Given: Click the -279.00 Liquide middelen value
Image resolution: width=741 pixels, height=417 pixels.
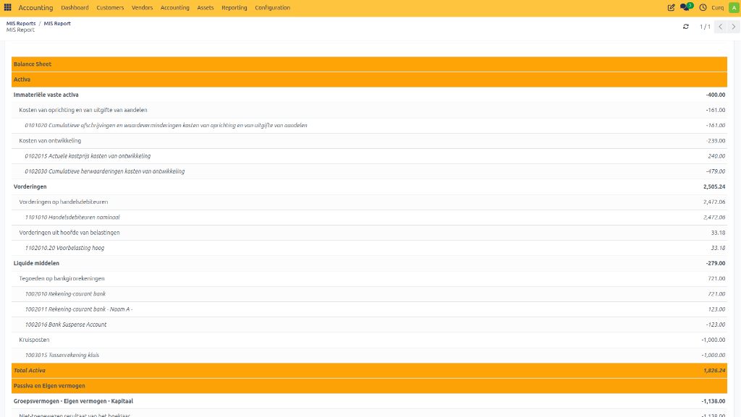Looking at the screenshot, I should coord(716,263).
